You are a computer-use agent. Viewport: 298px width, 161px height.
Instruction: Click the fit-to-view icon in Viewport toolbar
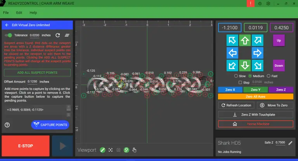[x=111, y=150]
